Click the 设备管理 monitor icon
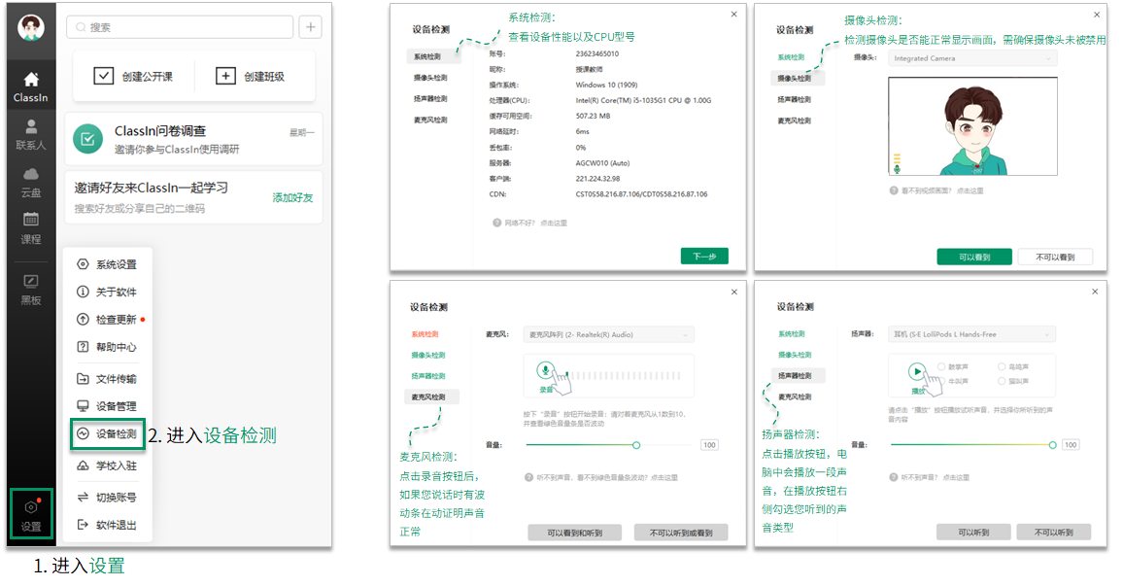This screenshot has height=586, width=1123. tap(84, 405)
